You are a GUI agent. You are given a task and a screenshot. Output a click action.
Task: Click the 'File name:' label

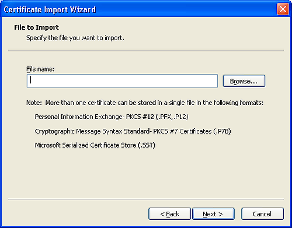tap(40, 69)
